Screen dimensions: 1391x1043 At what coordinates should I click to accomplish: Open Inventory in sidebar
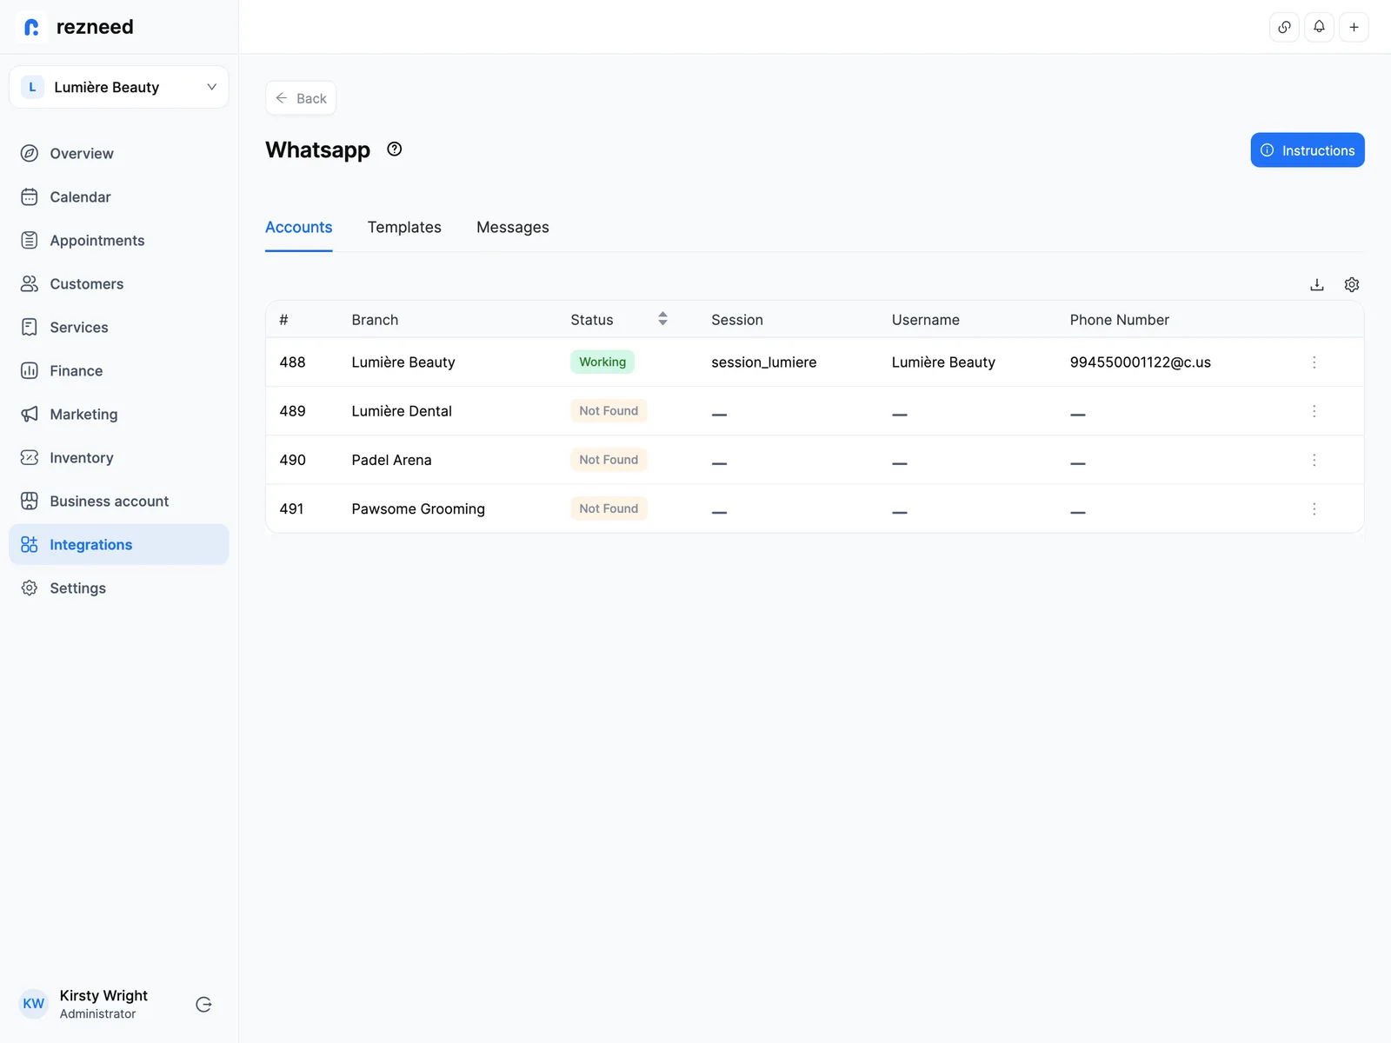click(x=119, y=458)
